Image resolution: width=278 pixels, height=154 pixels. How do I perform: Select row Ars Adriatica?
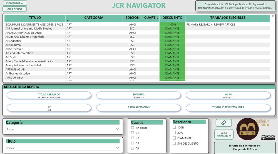pyautogui.click(x=137, y=41)
